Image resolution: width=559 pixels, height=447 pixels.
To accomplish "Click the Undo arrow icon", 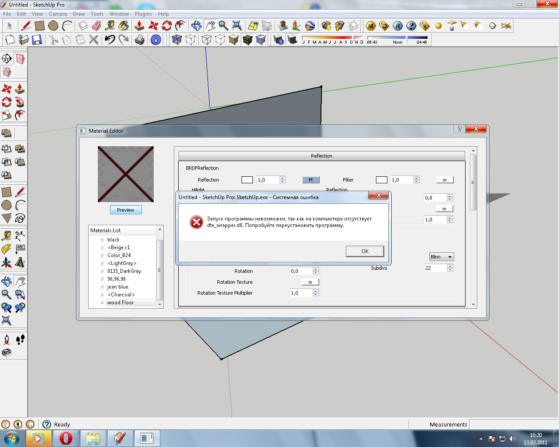I will tap(110, 40).
